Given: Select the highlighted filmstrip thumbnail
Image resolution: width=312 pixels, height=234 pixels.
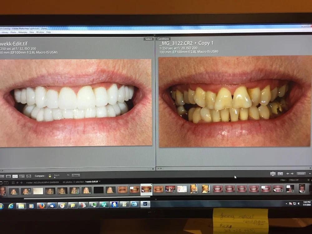Looking at the screenshot, I should (x=146, y=189).
